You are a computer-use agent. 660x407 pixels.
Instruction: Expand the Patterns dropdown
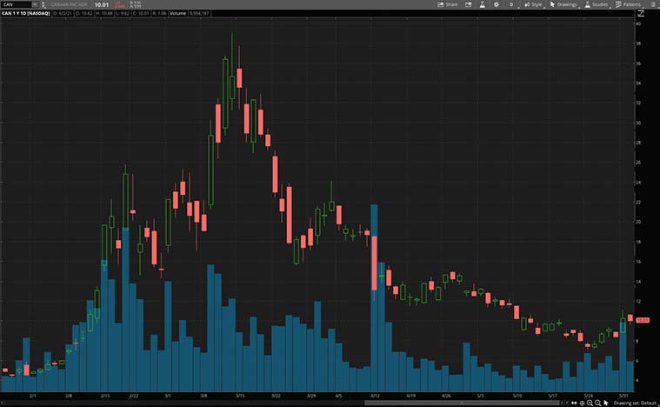tap(628, 4)
